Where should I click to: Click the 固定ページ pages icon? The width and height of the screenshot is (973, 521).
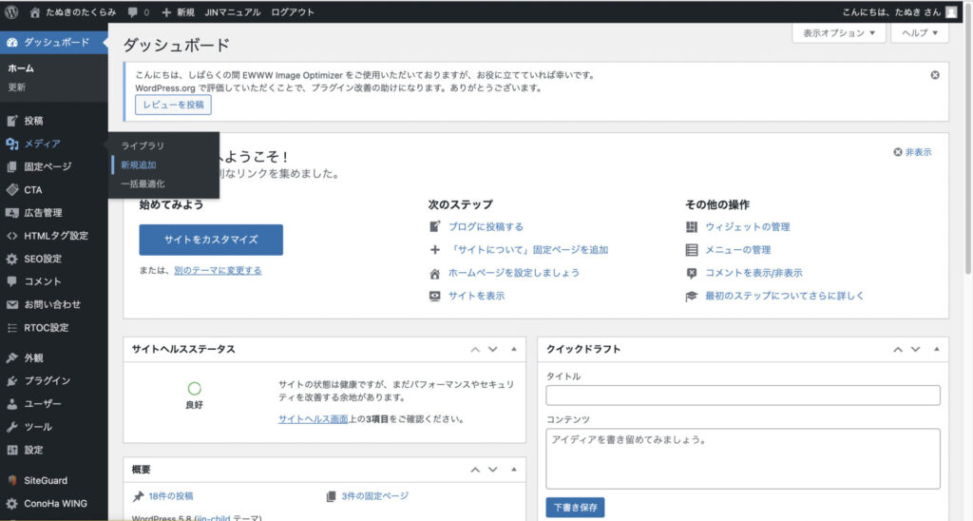(x=11, y=166)
